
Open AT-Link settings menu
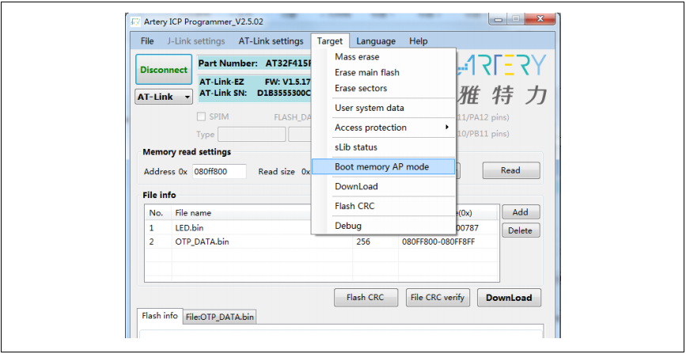(x=271, y=41)
